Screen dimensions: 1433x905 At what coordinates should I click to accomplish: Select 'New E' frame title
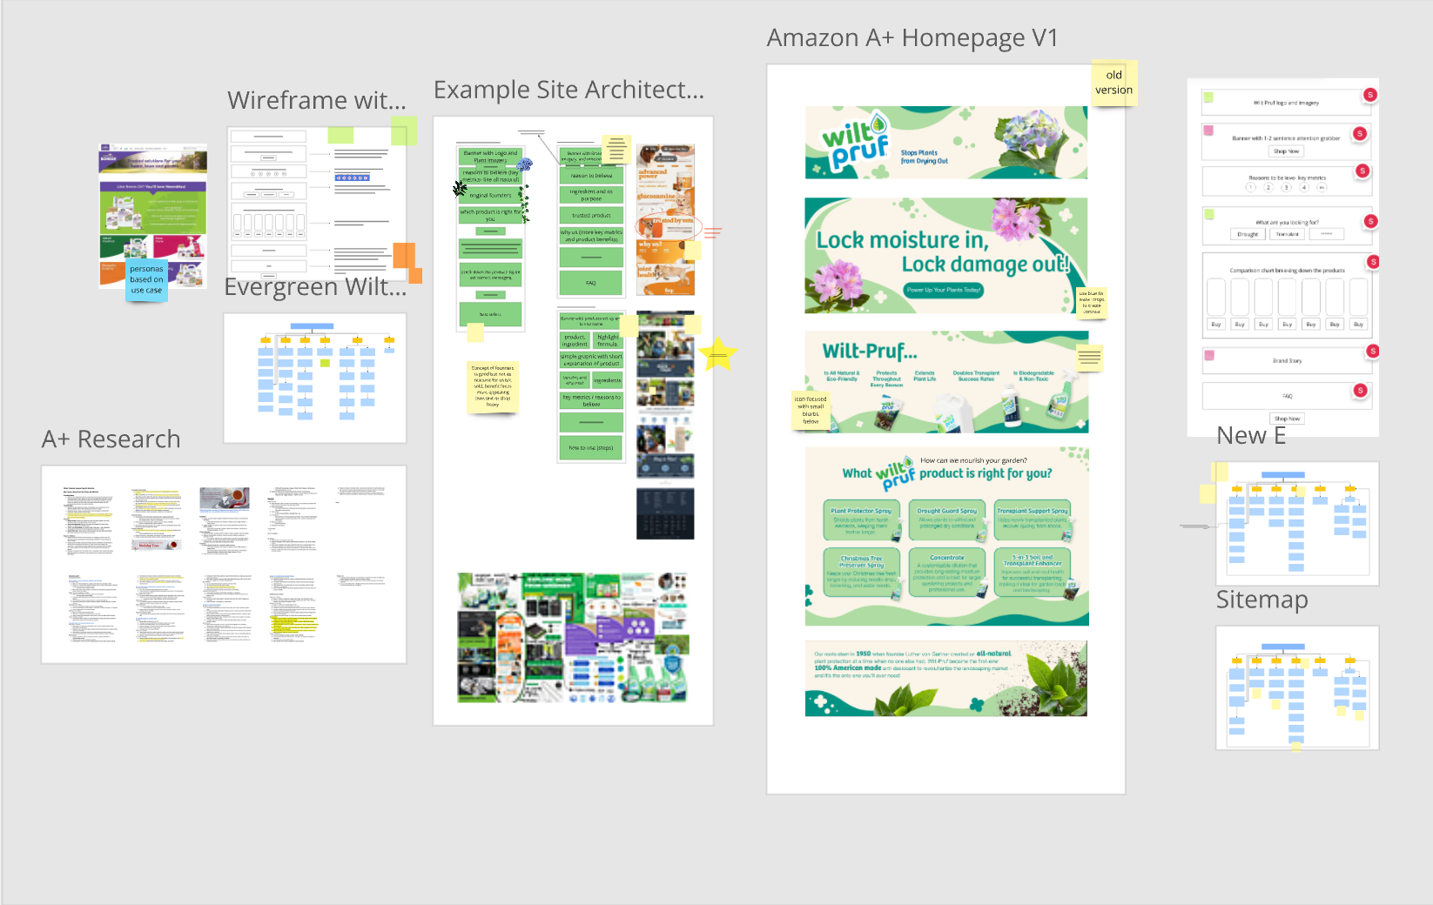pyautogui.click(x=1251, y=435)
